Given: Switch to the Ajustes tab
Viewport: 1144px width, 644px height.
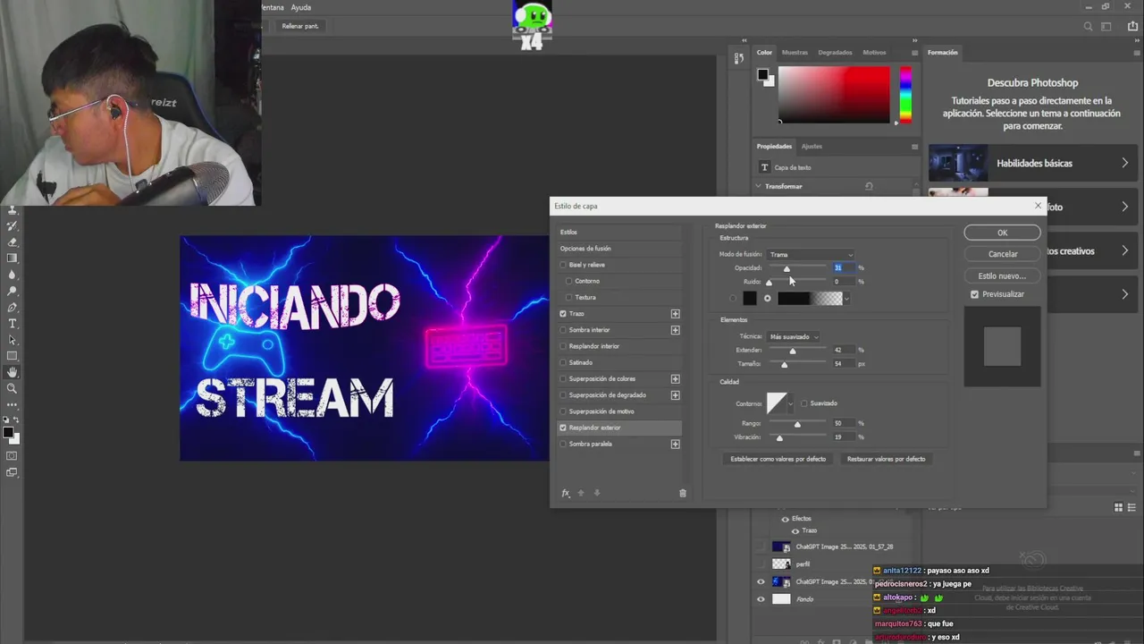Looking at the screenshot, I should (x=812, y=147).
